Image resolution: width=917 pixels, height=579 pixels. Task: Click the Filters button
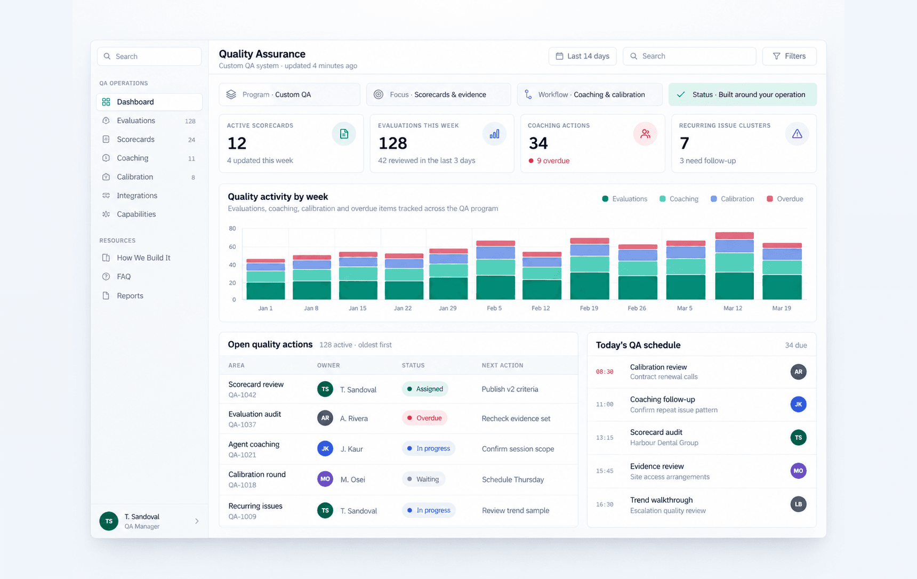[789, 56]
